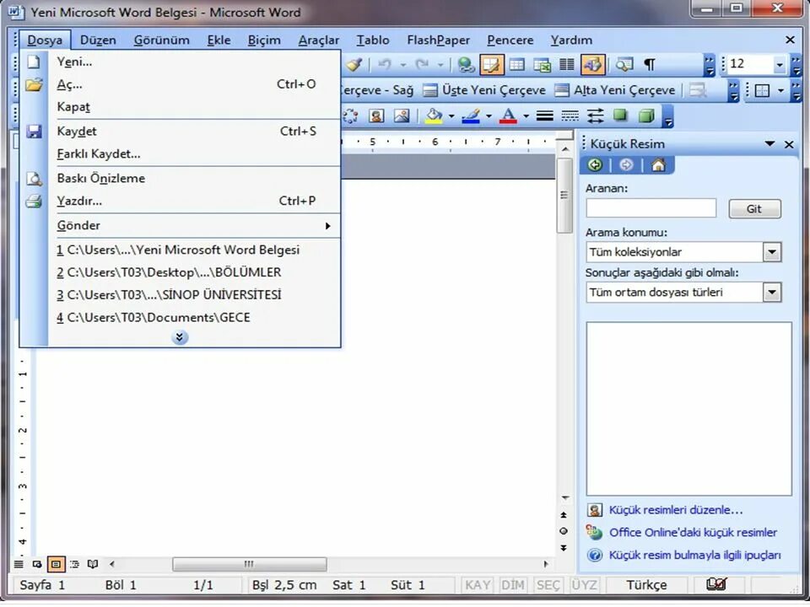Click Üste Yeni Çerçeve button
Image resolution: width=810 pixels, height=607 pixels.
(x=484, y=90)
